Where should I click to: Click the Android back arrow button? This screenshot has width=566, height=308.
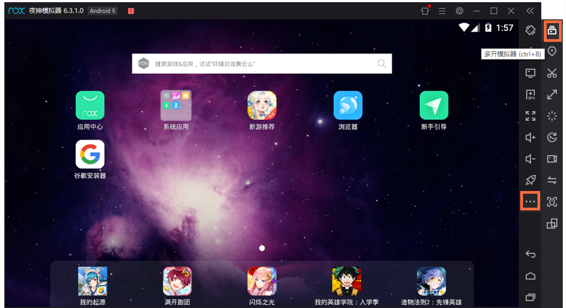[x=530, y=254]
